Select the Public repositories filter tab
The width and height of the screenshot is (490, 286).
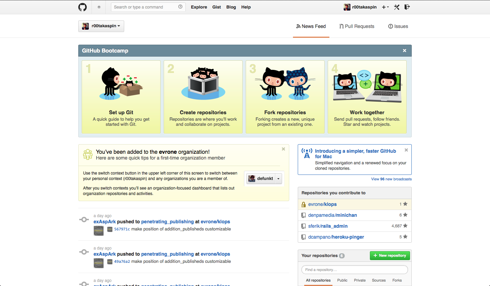click(x=342, y=280)
